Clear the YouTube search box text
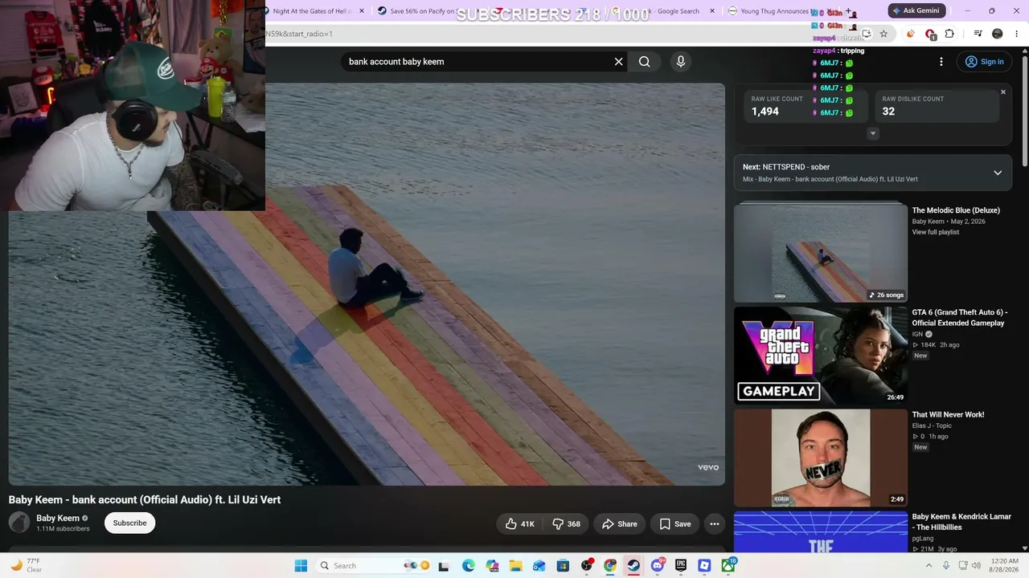This screenshot has width=1029, height=578. click(618, 62)
